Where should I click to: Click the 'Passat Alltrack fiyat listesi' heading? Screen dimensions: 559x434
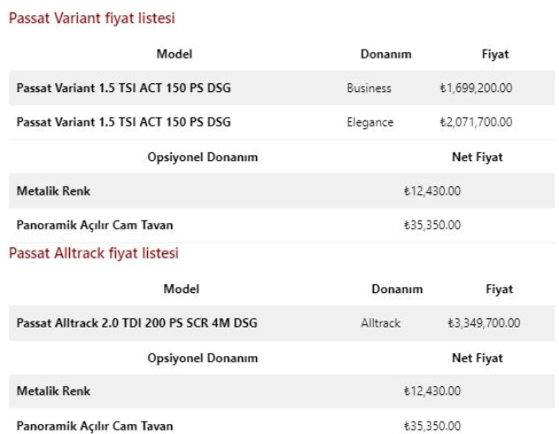(94, 253)
